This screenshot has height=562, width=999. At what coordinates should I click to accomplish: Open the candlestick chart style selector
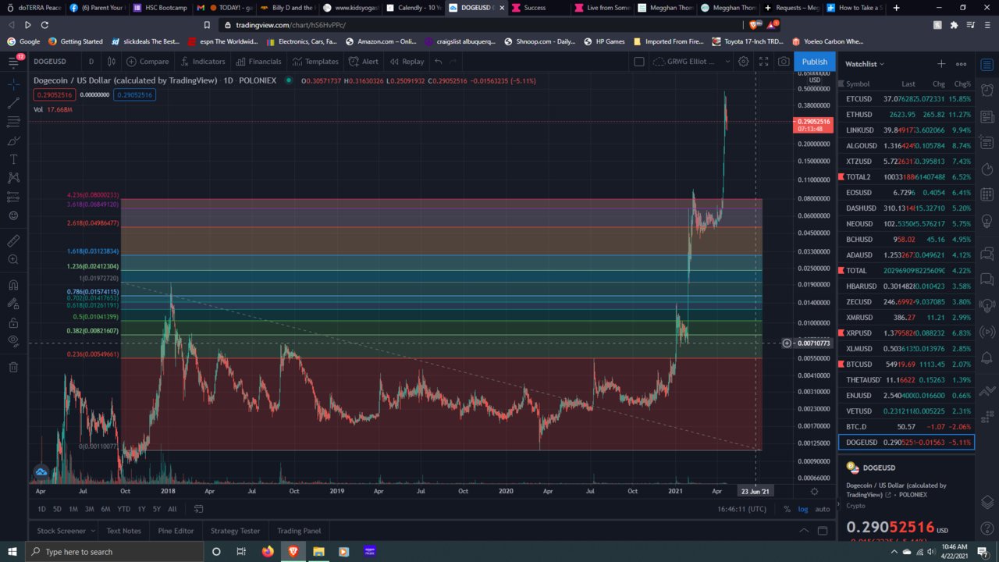coord(112,62)
